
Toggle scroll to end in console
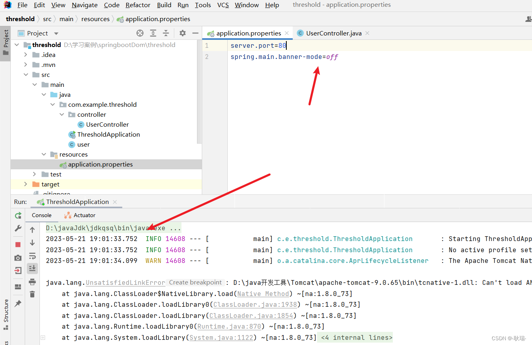[32, 269]
